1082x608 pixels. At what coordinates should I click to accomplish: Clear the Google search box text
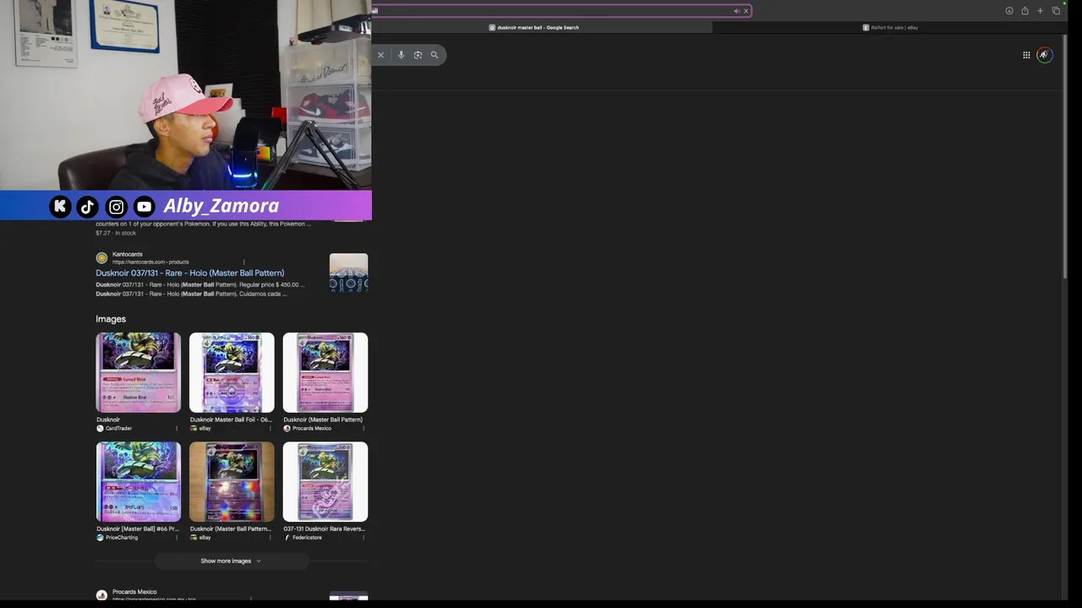pyautogui.click(x=380, y=55)
